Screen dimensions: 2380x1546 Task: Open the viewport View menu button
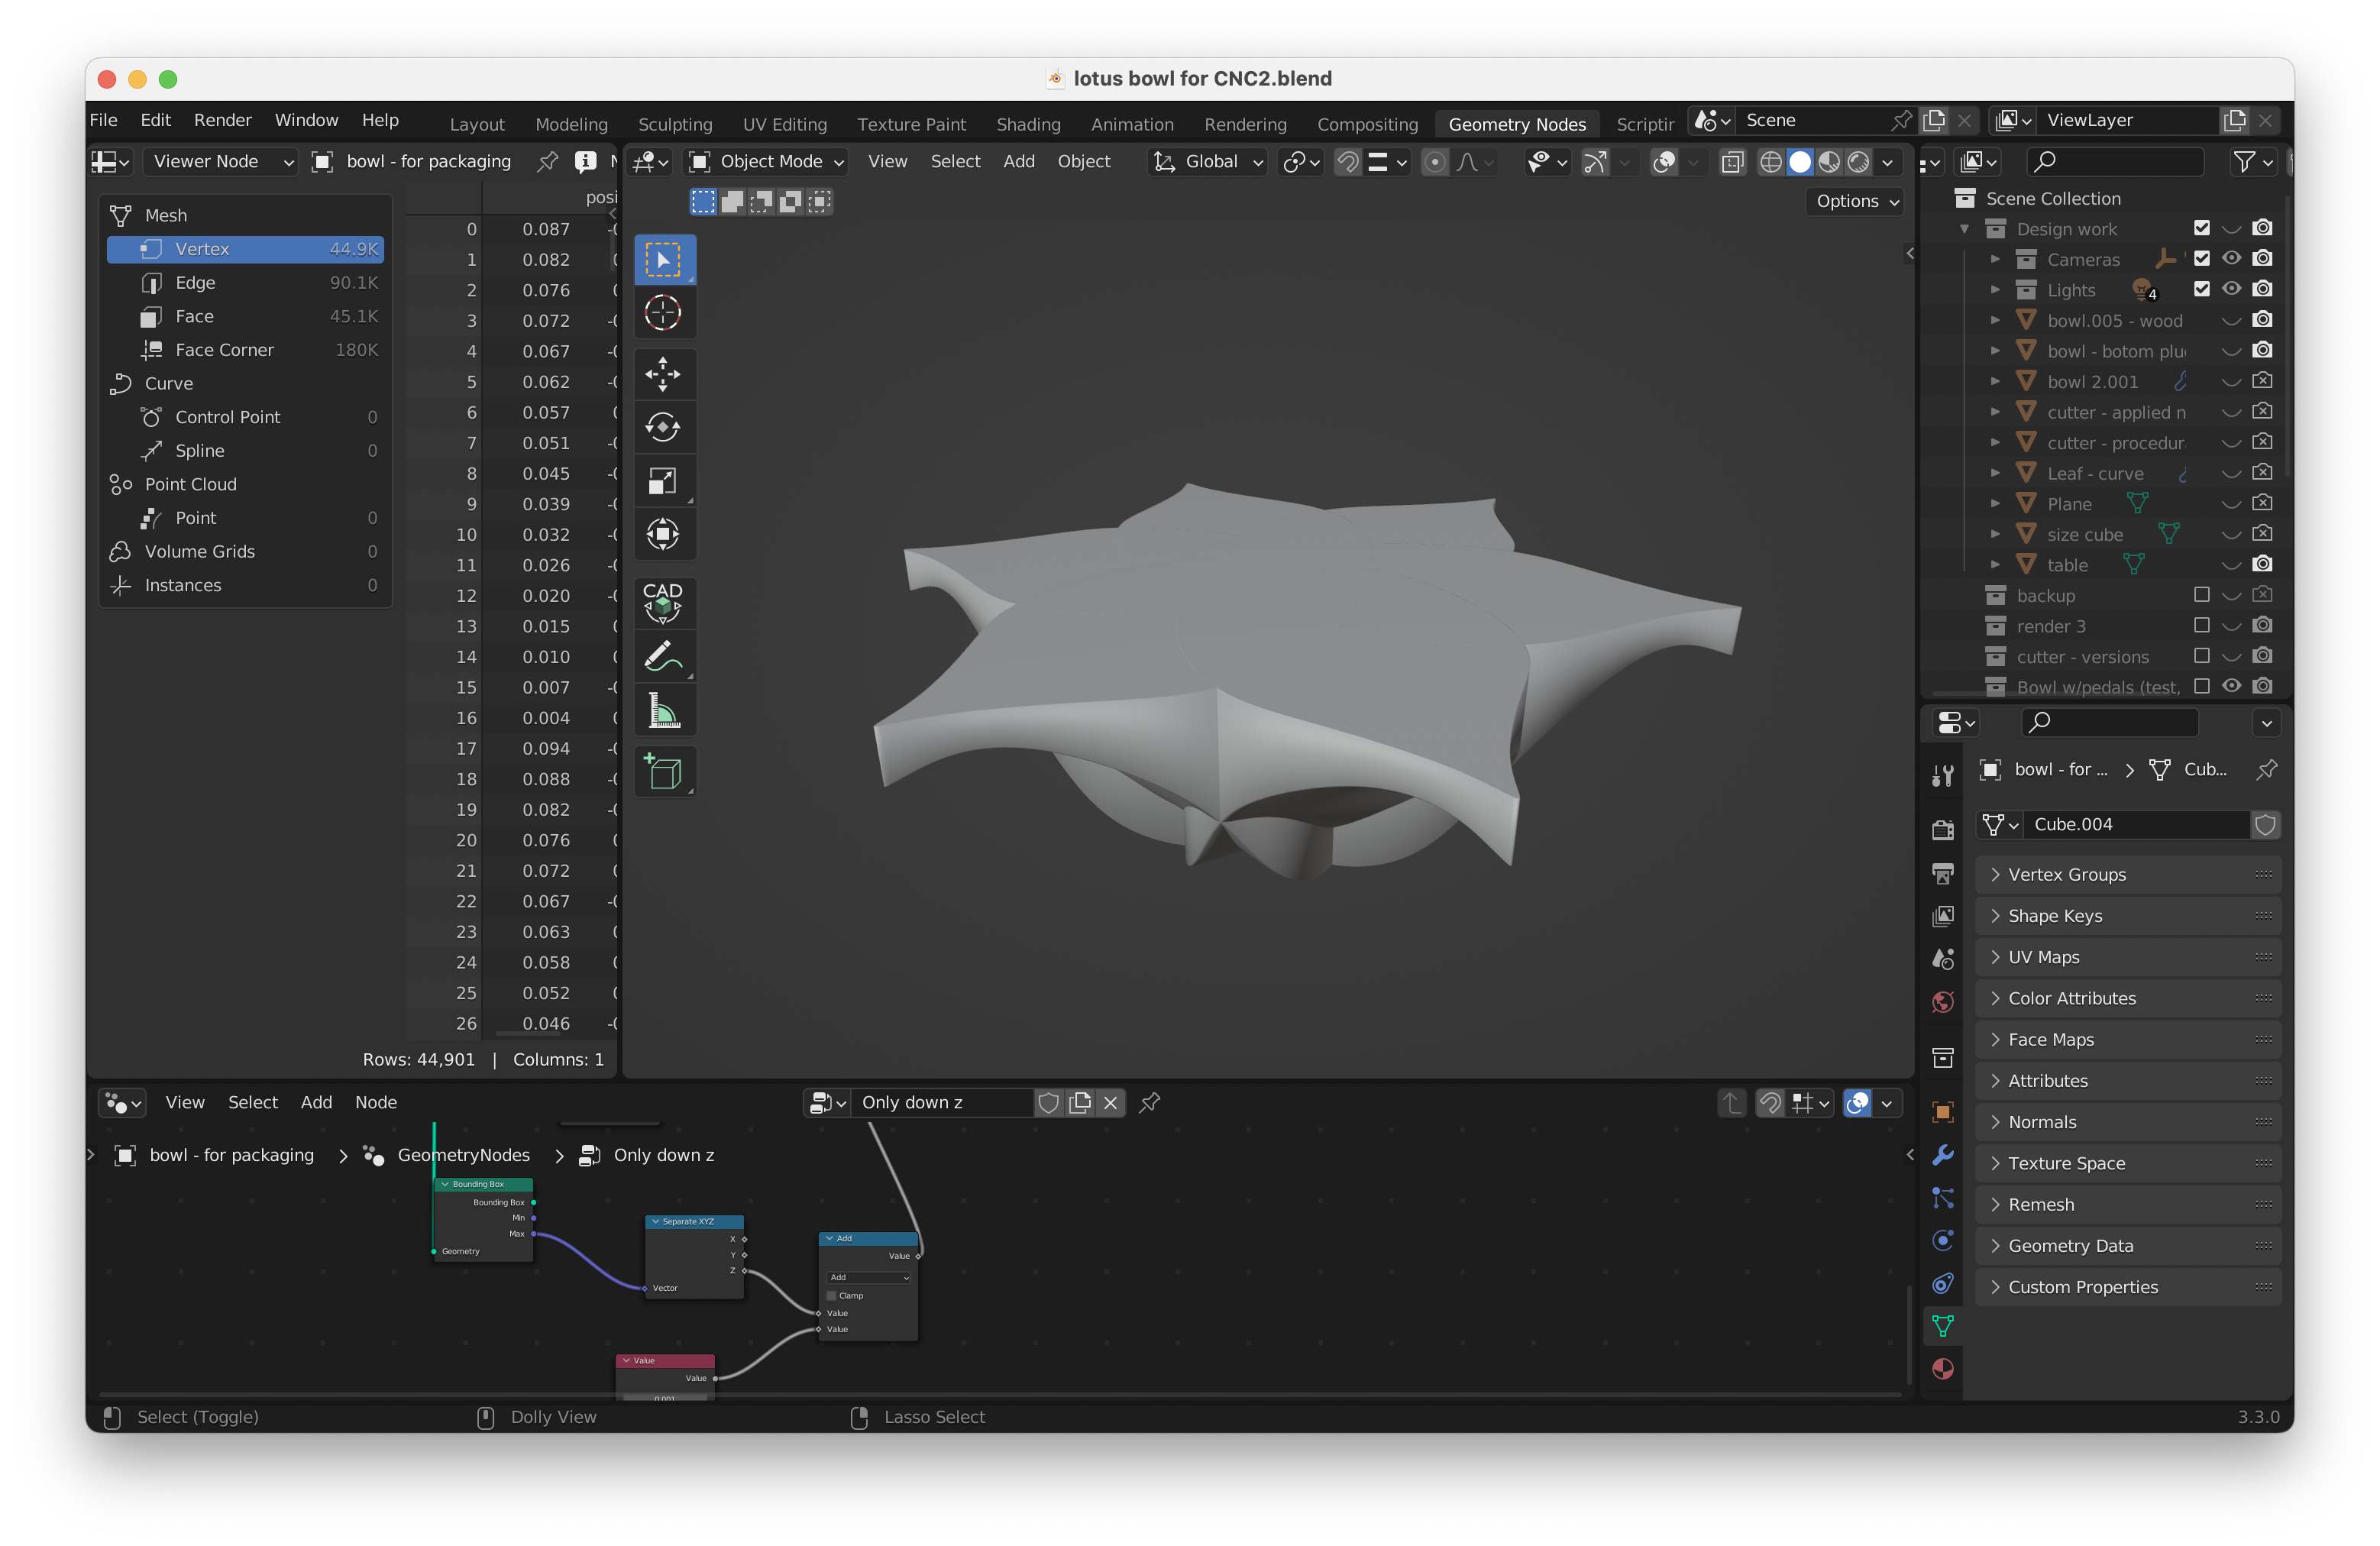pos(887,161)
